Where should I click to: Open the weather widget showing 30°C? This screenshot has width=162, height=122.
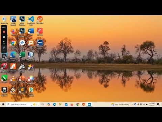pos(120,104)
